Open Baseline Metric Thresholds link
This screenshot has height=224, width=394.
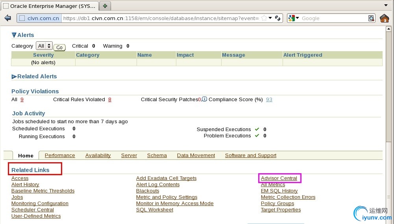pos(43,191)
